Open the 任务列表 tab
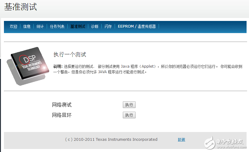This screenshot has width=249, height=152. tap(57, 26)
